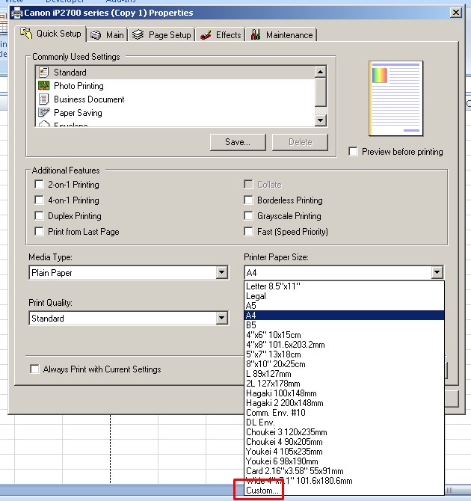Click the Photo Printing icon
Screen dimensions: 471x501
[x=44, y=86]
